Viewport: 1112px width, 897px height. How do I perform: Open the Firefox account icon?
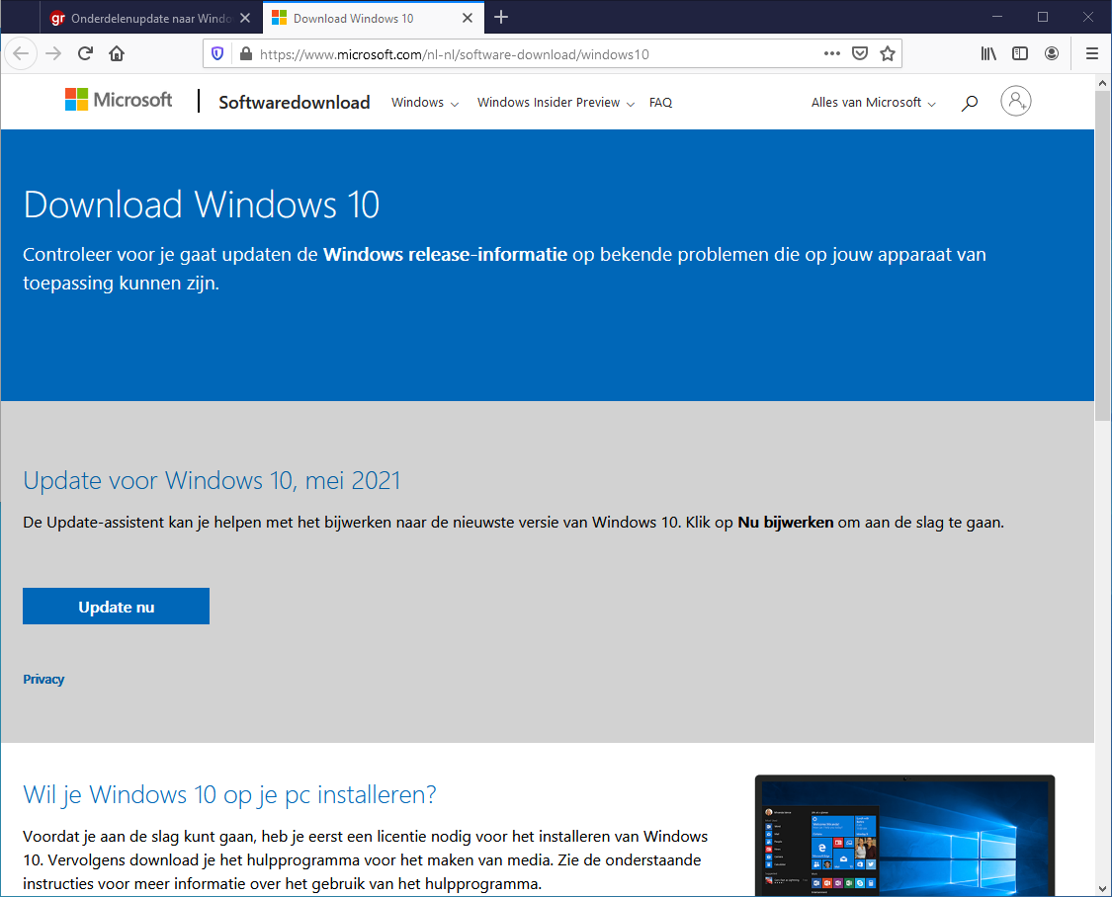(1052, 53)
